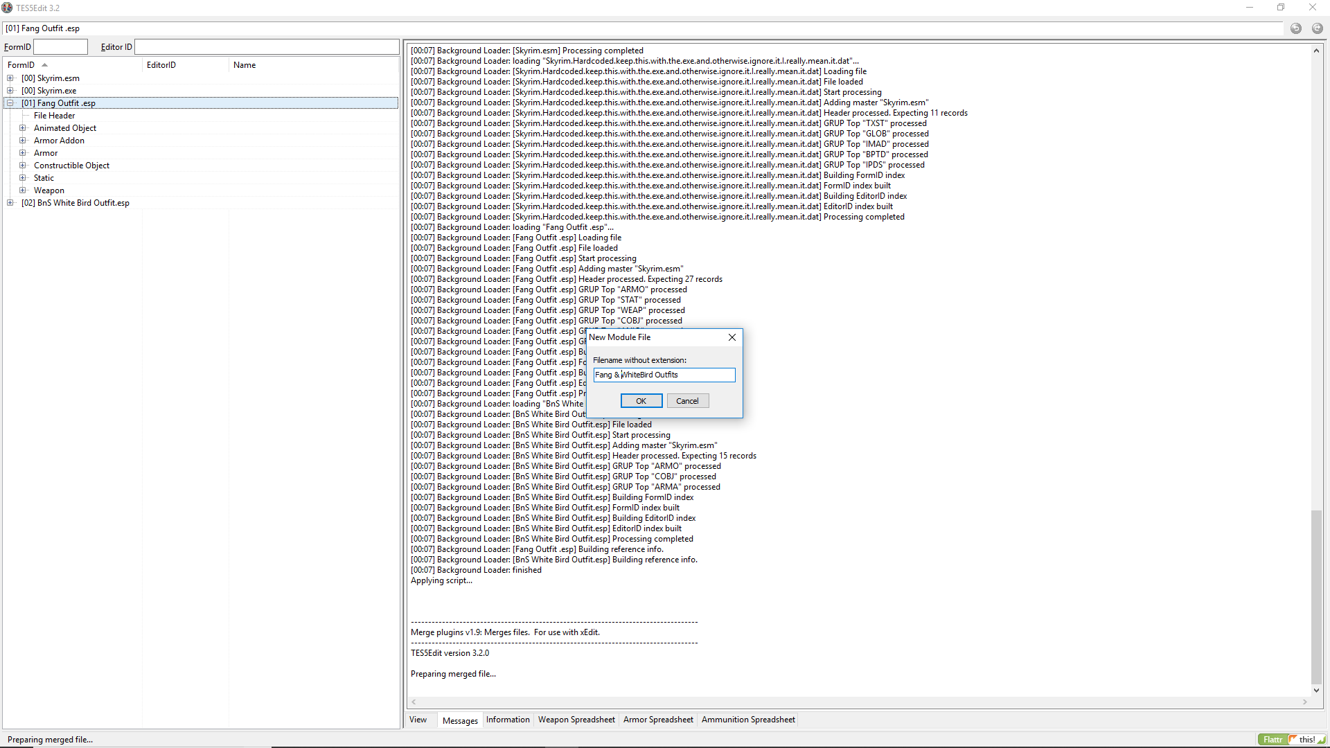Click the 'Preparing merged file...' status bar text
Image resolution: width=1330 pixels, height=748 pixels.
(50, 740)
